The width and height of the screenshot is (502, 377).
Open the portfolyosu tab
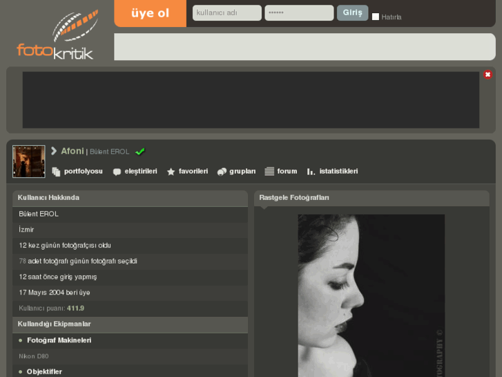click(84, 172)
